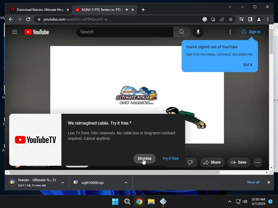
Task: Share the video
Action: coord(212,162)
